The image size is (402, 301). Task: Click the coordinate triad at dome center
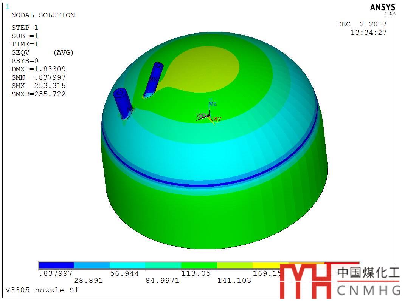pyautogui.click(x=208, y=116)
